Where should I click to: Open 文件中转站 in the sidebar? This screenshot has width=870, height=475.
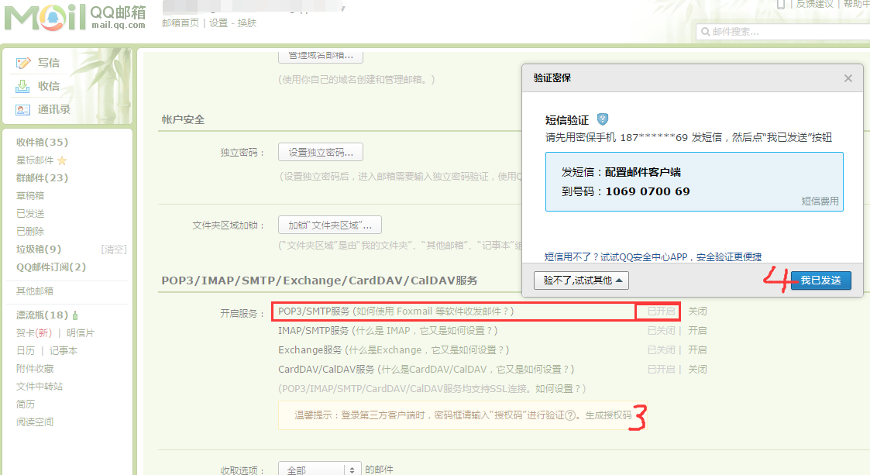(x=40, y=386)
